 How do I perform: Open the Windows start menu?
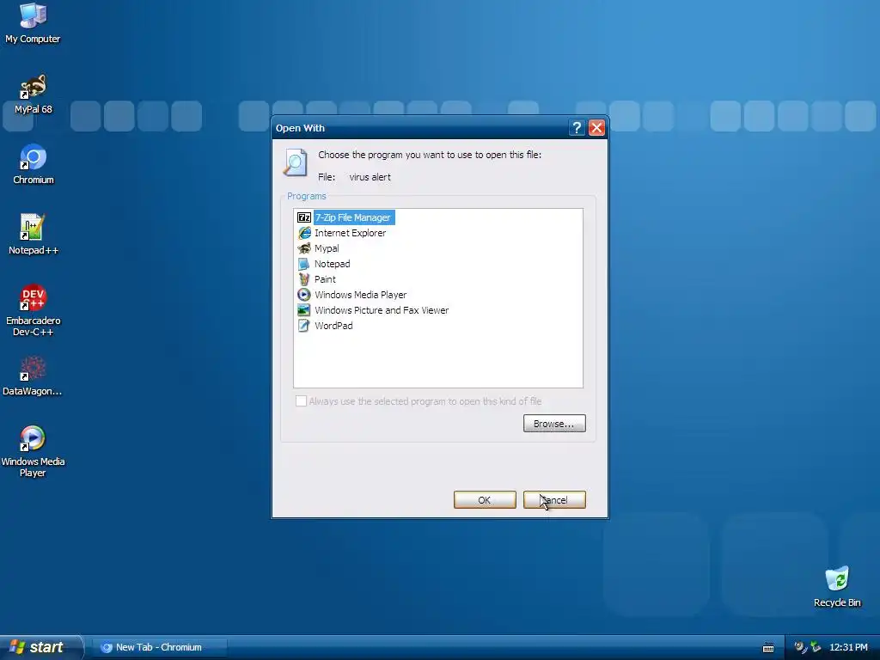pos(40,647)
